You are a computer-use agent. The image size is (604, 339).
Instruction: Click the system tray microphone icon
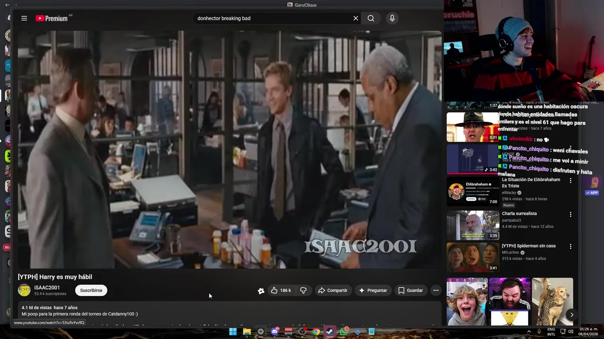(x=539, y=331)
